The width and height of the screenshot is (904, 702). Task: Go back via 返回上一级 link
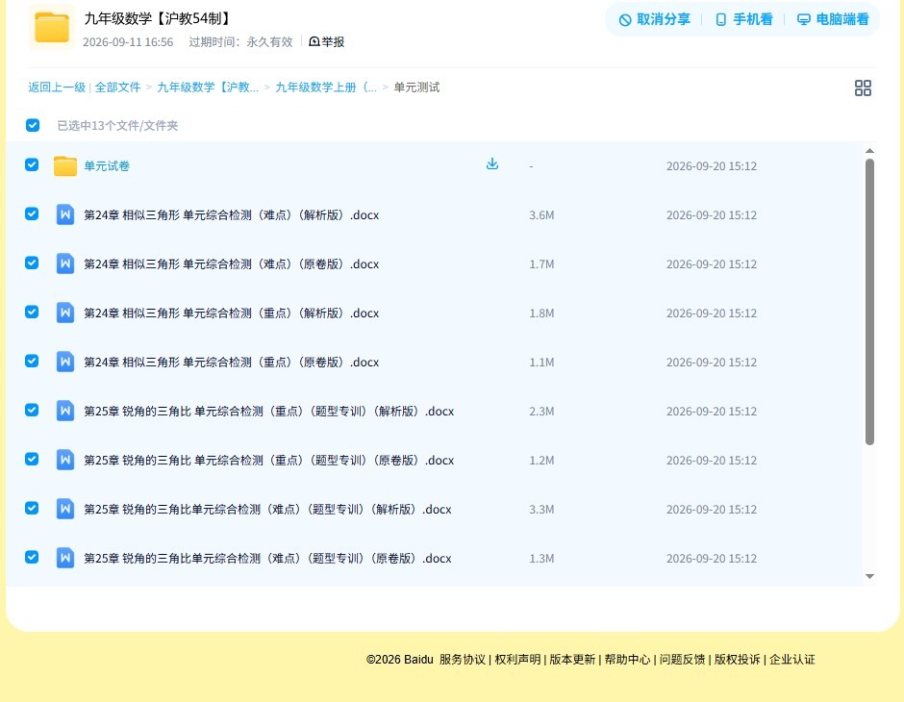57,88
